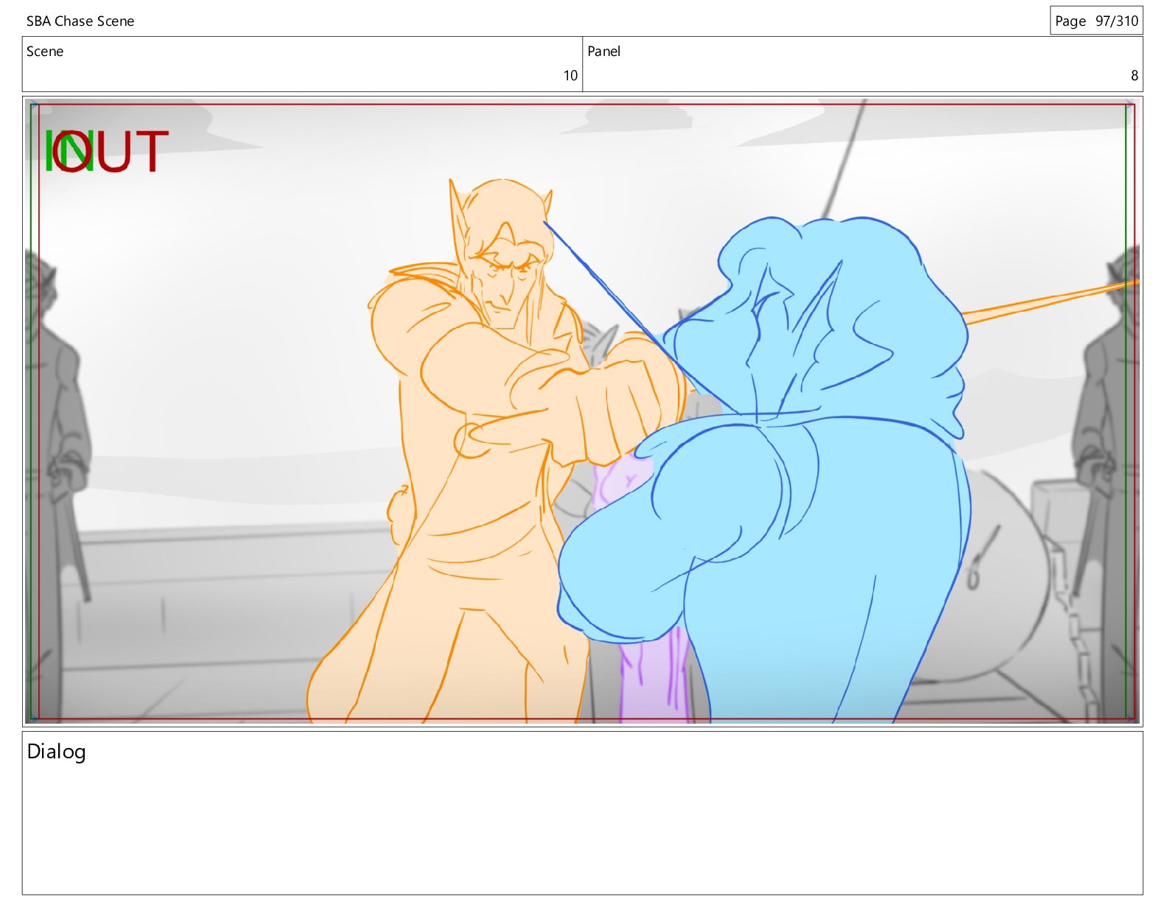This screenshot has width=1167, height=902.
Task: Click the 'Scene' label
Action: point(45,52)
